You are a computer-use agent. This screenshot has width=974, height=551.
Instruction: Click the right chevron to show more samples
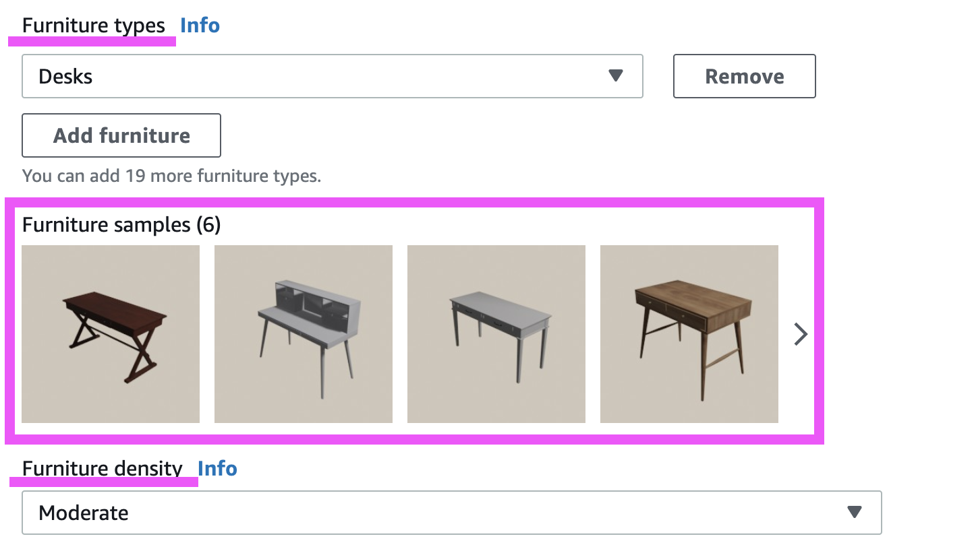tap(801, 334)
